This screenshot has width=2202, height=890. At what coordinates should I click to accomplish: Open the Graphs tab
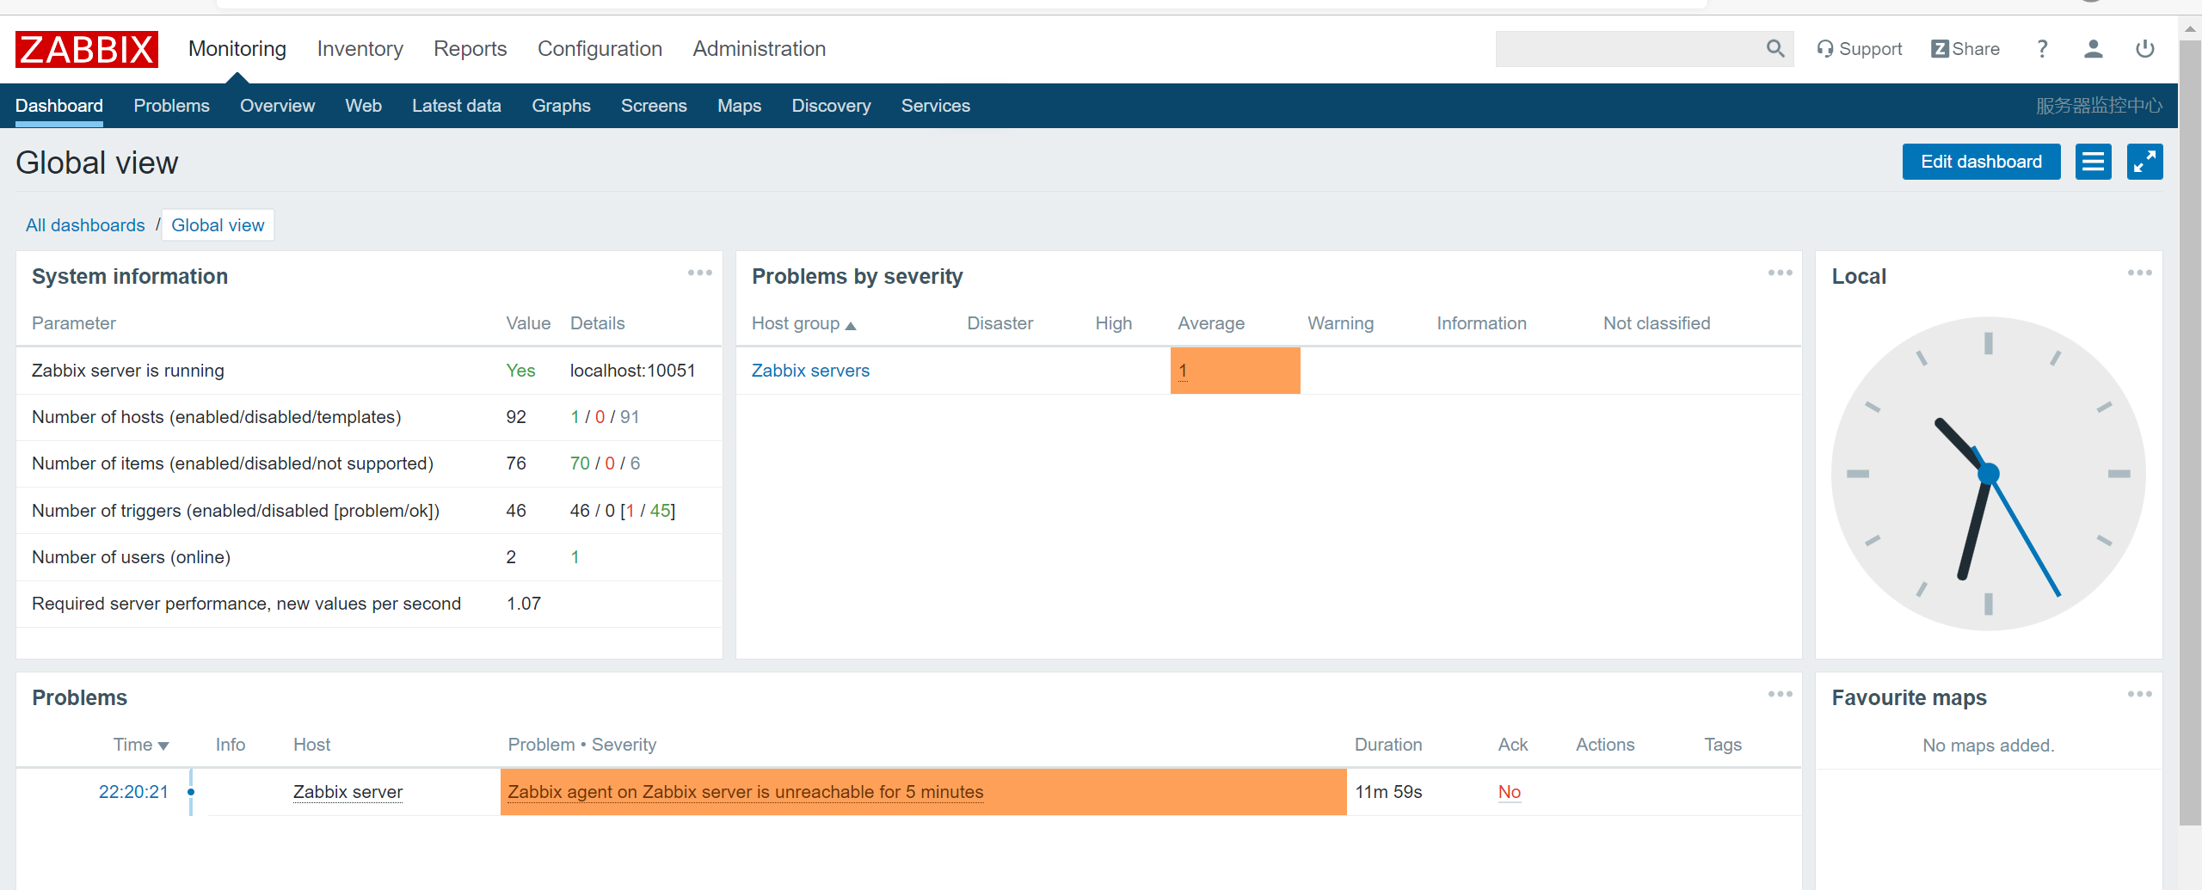coord(562,106)
